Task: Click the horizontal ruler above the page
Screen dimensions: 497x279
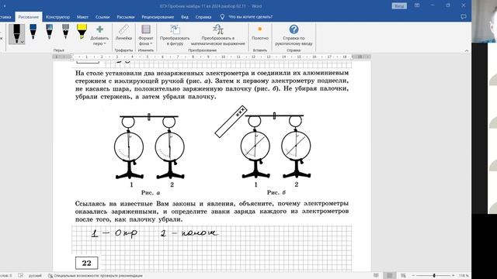Action: (x=212, y=57)
